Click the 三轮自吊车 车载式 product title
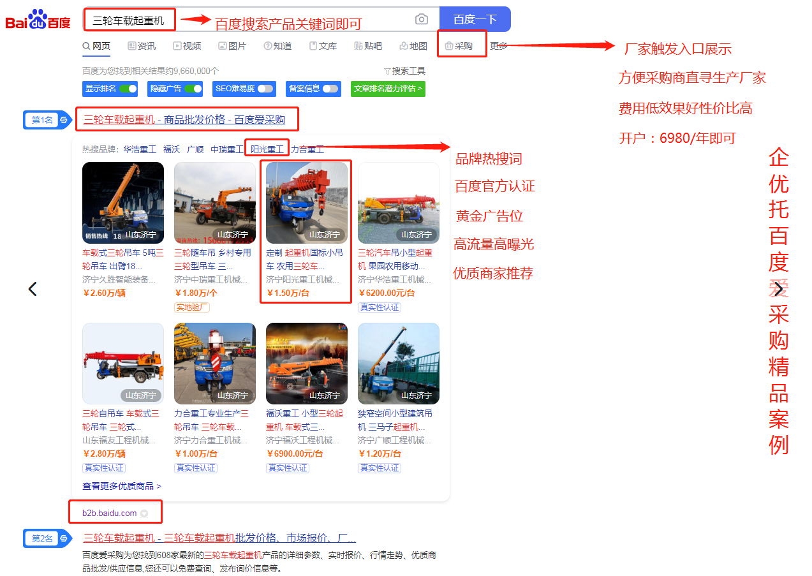Screen dimensions: 812x576 121,420
